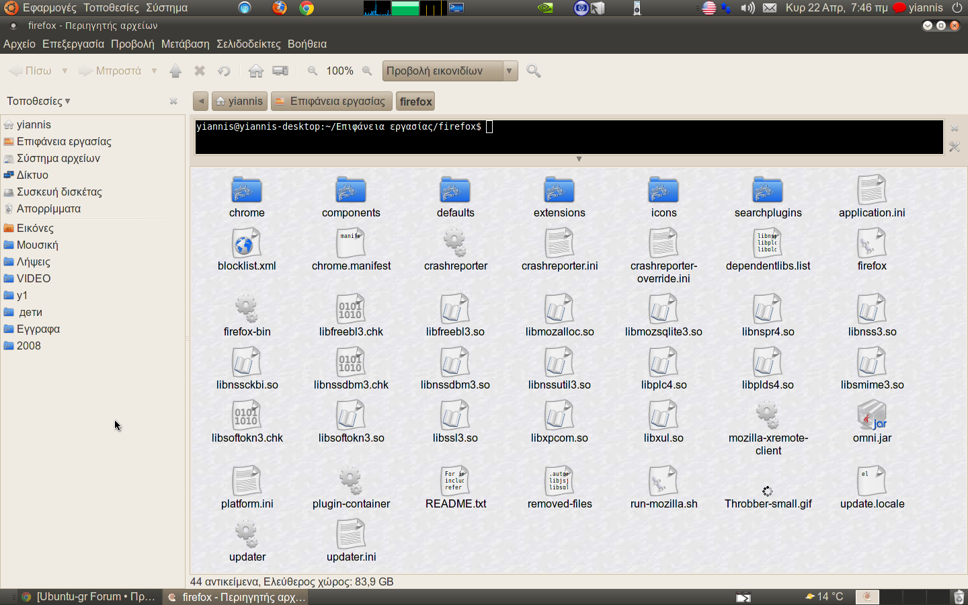Click the yiannis path bar button
Viewport: 968px width, 605px height.
(239, 102)
